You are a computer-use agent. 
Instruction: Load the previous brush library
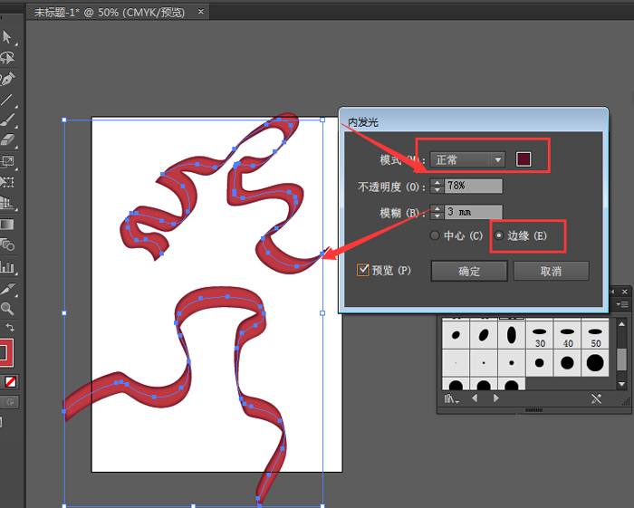[x=475, y=398]
